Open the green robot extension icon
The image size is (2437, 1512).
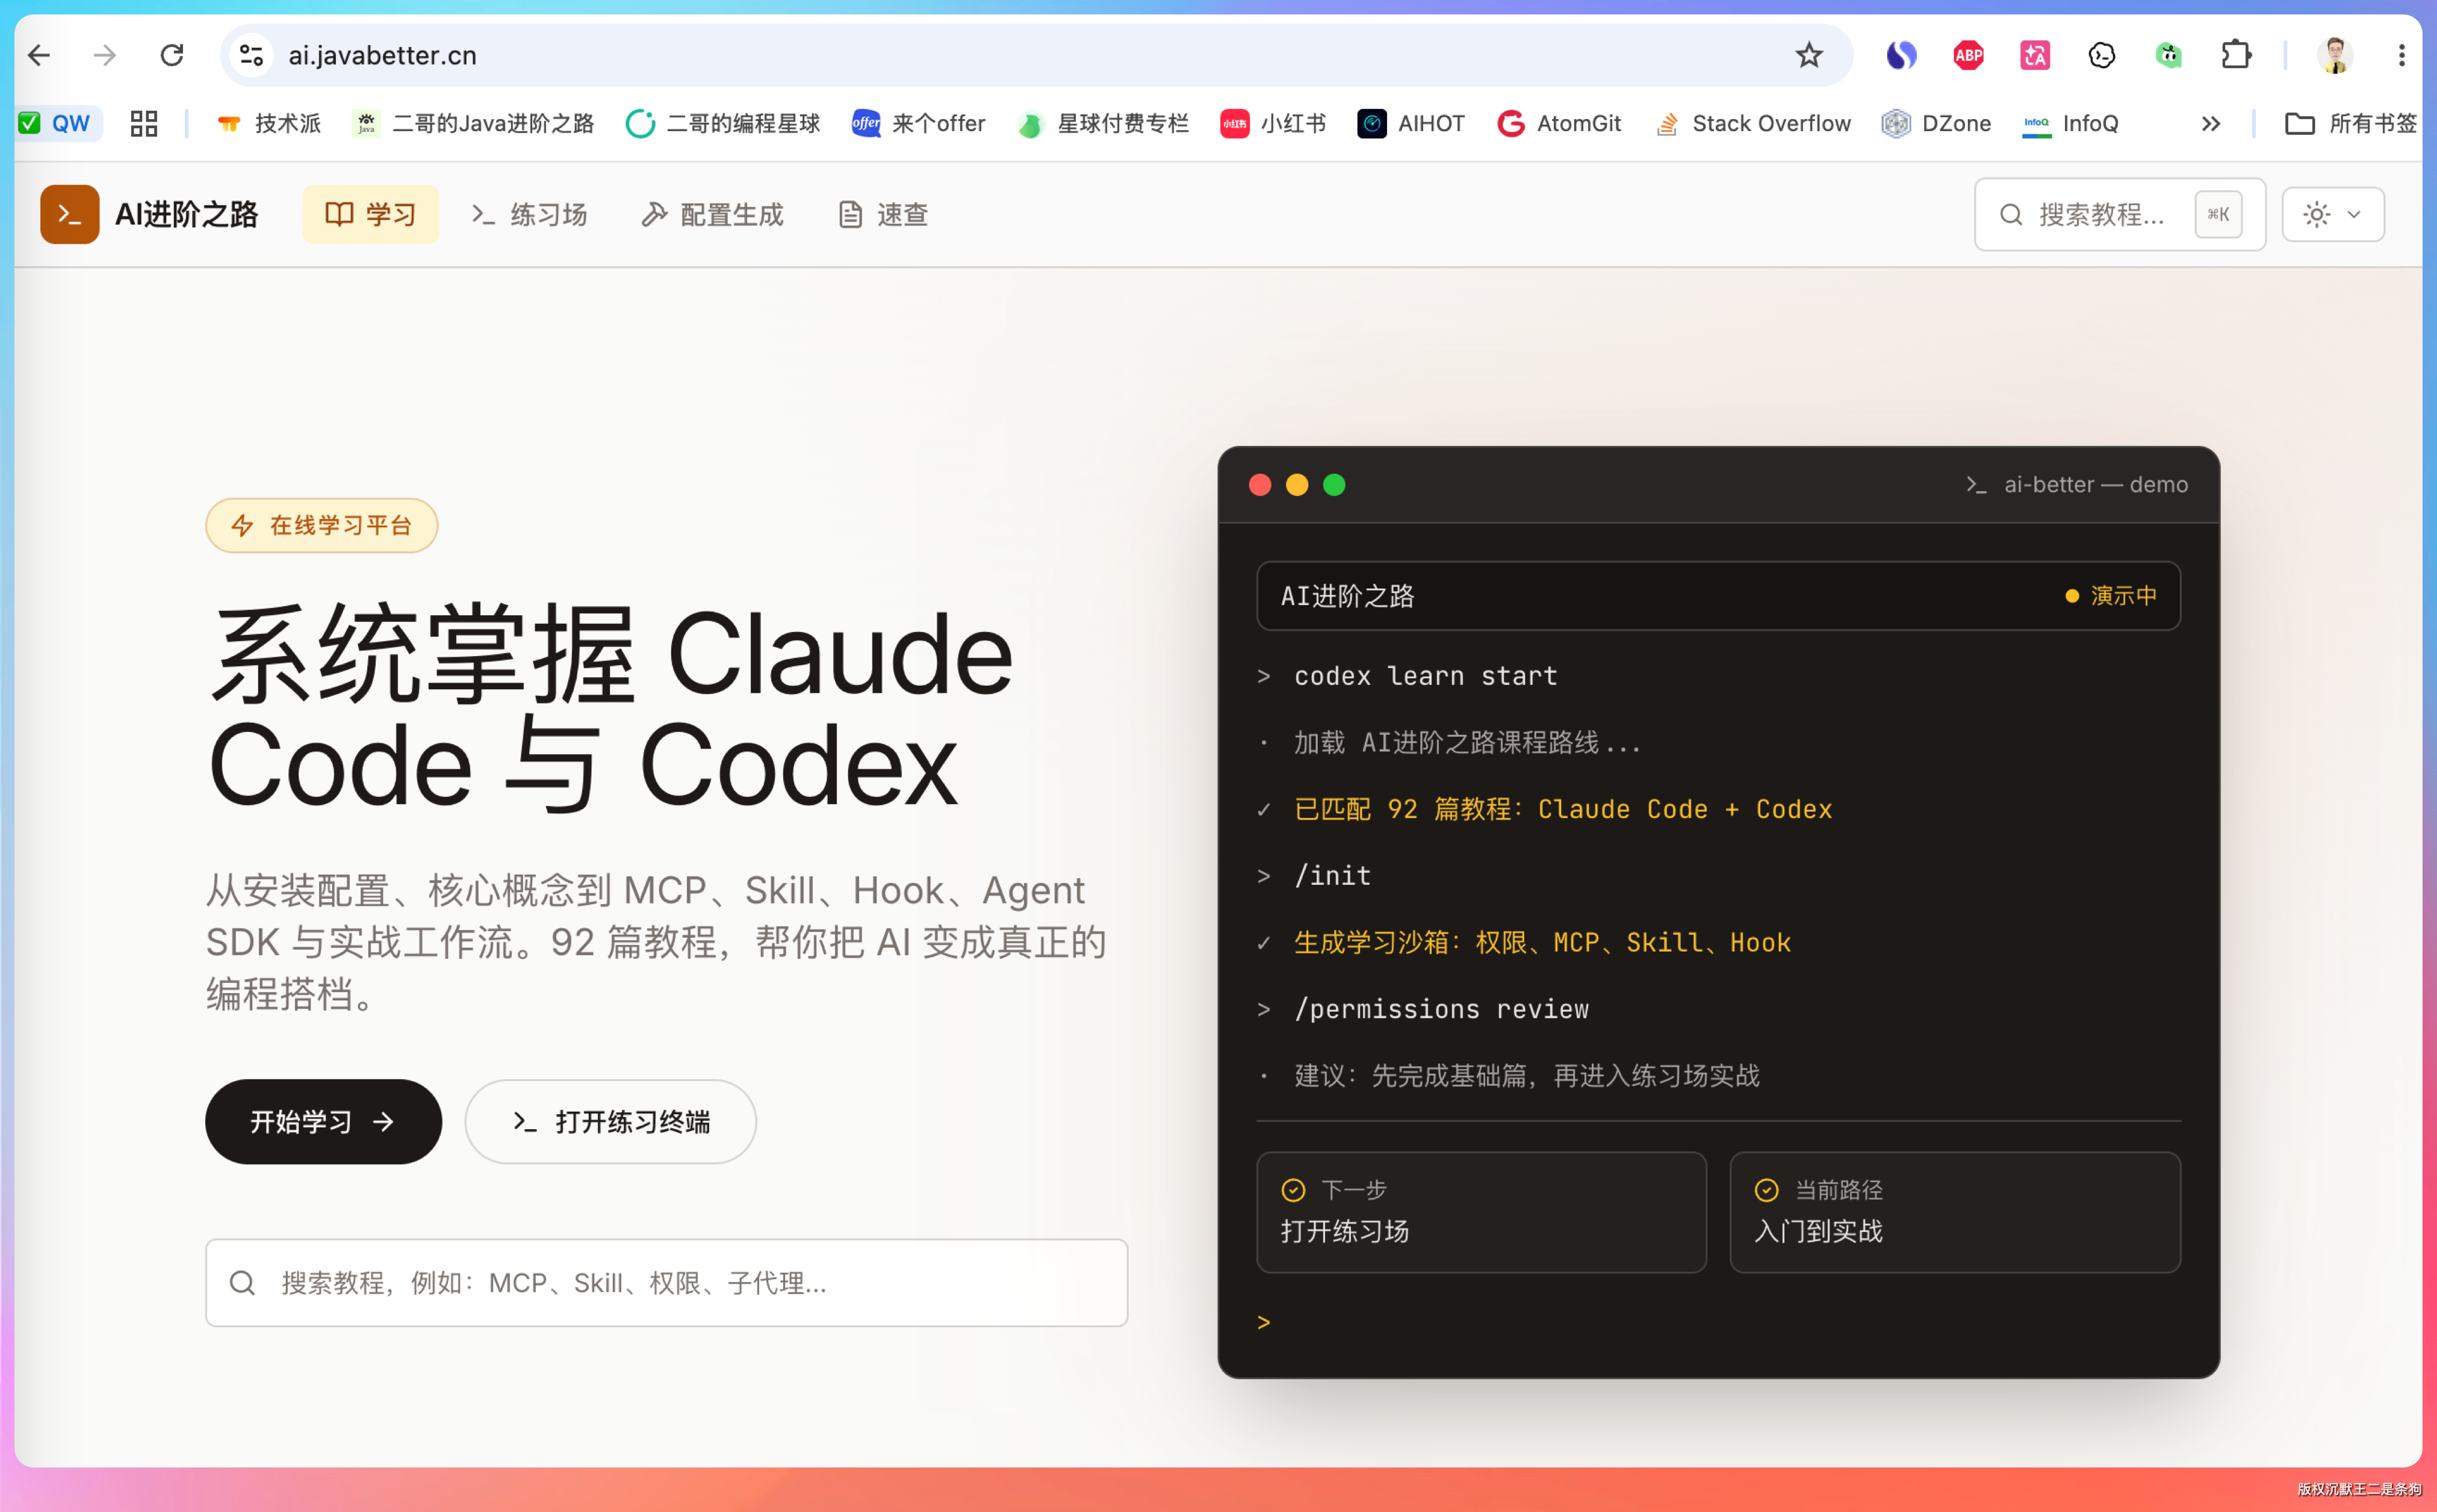(2168, 55)
